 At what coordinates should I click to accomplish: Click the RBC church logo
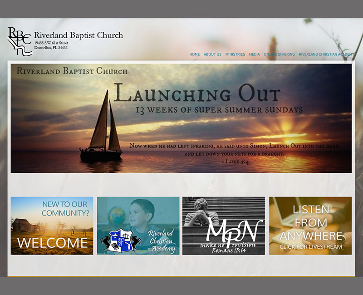click(20, 41)
